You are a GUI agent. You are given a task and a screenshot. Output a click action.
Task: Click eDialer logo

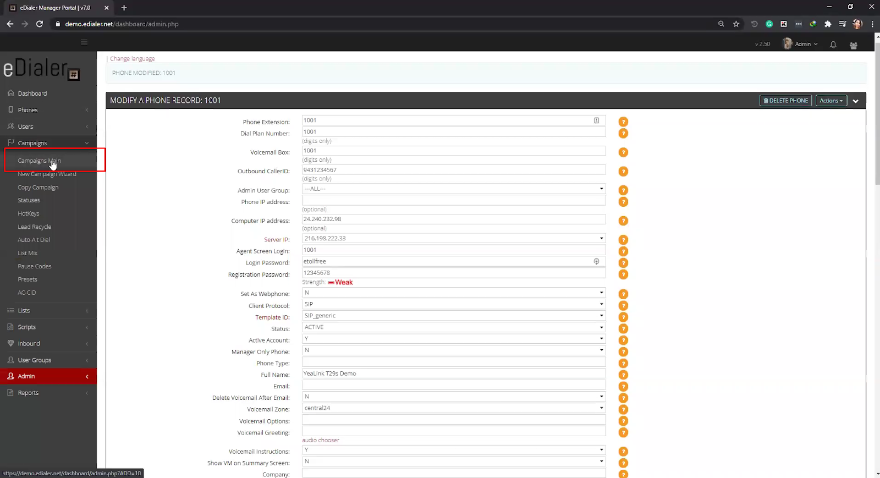tap(42, 69)
